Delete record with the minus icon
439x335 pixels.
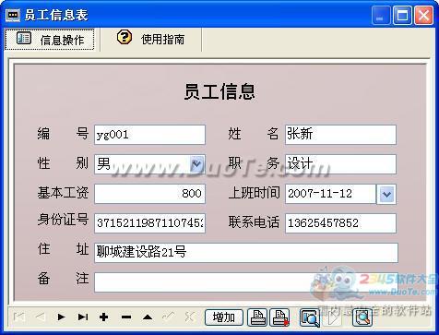click(x=126, y=317)
